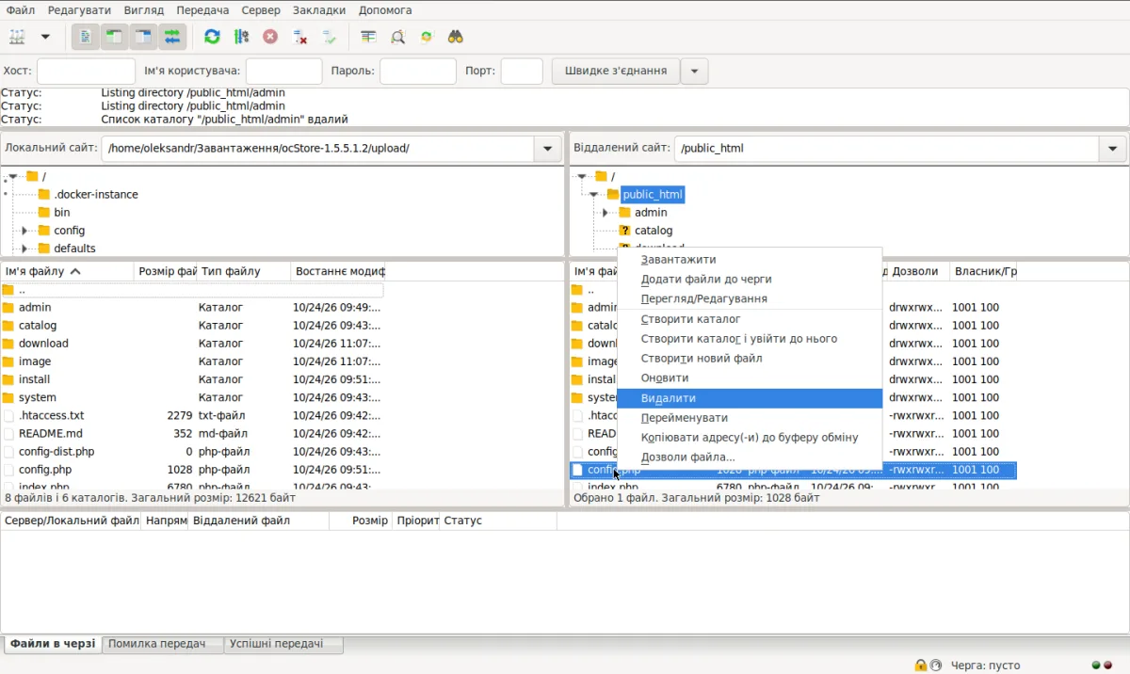
Task: Collapse the remote root / tree node
Action: pyautogui.click(x=582, y=176)
